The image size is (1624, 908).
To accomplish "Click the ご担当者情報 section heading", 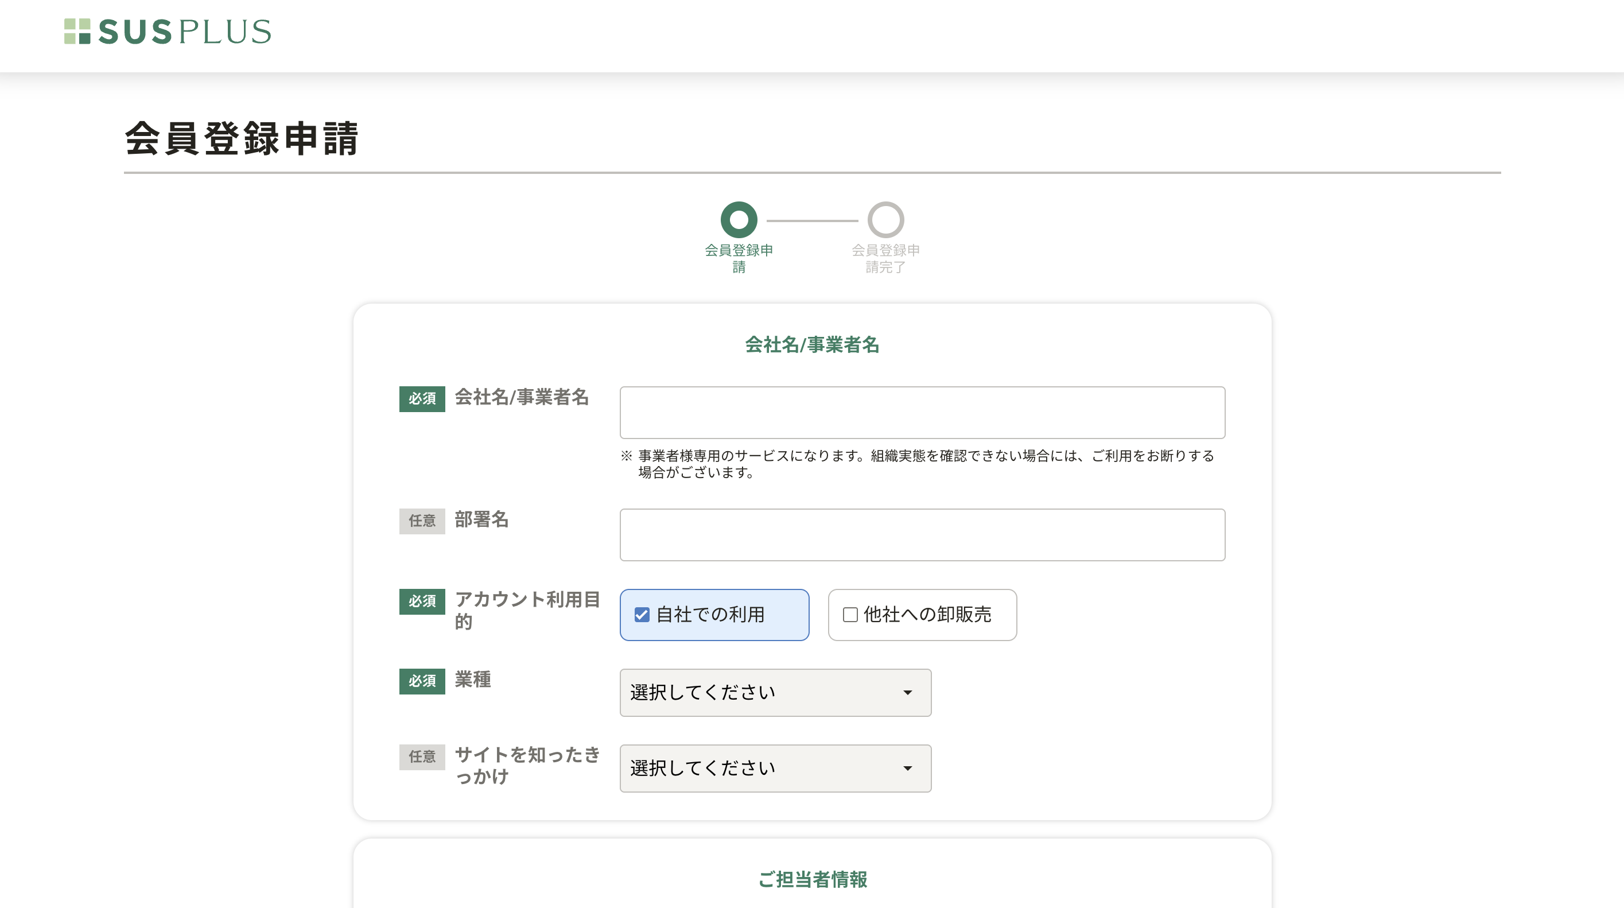I will pyautogui.click(x=812, y=879).
